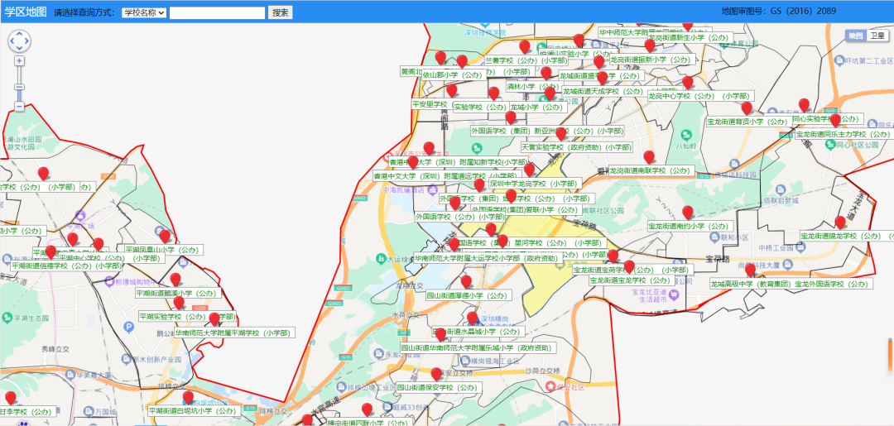Click the pin above 甘李学校
Image resolution: width=894 pixels, height=426 pixels.
click(x=10, y=398)
